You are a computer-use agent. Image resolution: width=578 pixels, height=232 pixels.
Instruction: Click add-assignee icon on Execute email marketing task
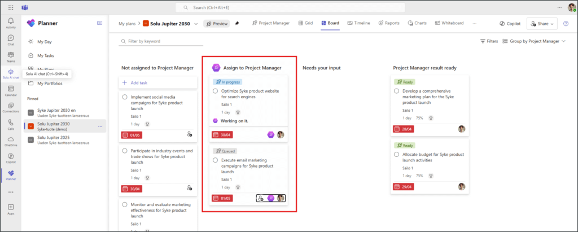(261, 198)
